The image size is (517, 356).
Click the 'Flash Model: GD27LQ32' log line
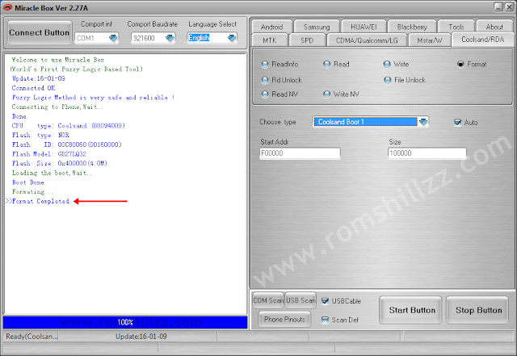[49, 154]
